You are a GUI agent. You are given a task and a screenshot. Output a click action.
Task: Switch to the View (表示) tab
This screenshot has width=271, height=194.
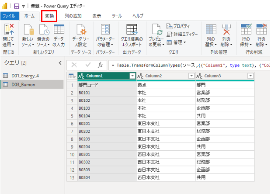97,16
